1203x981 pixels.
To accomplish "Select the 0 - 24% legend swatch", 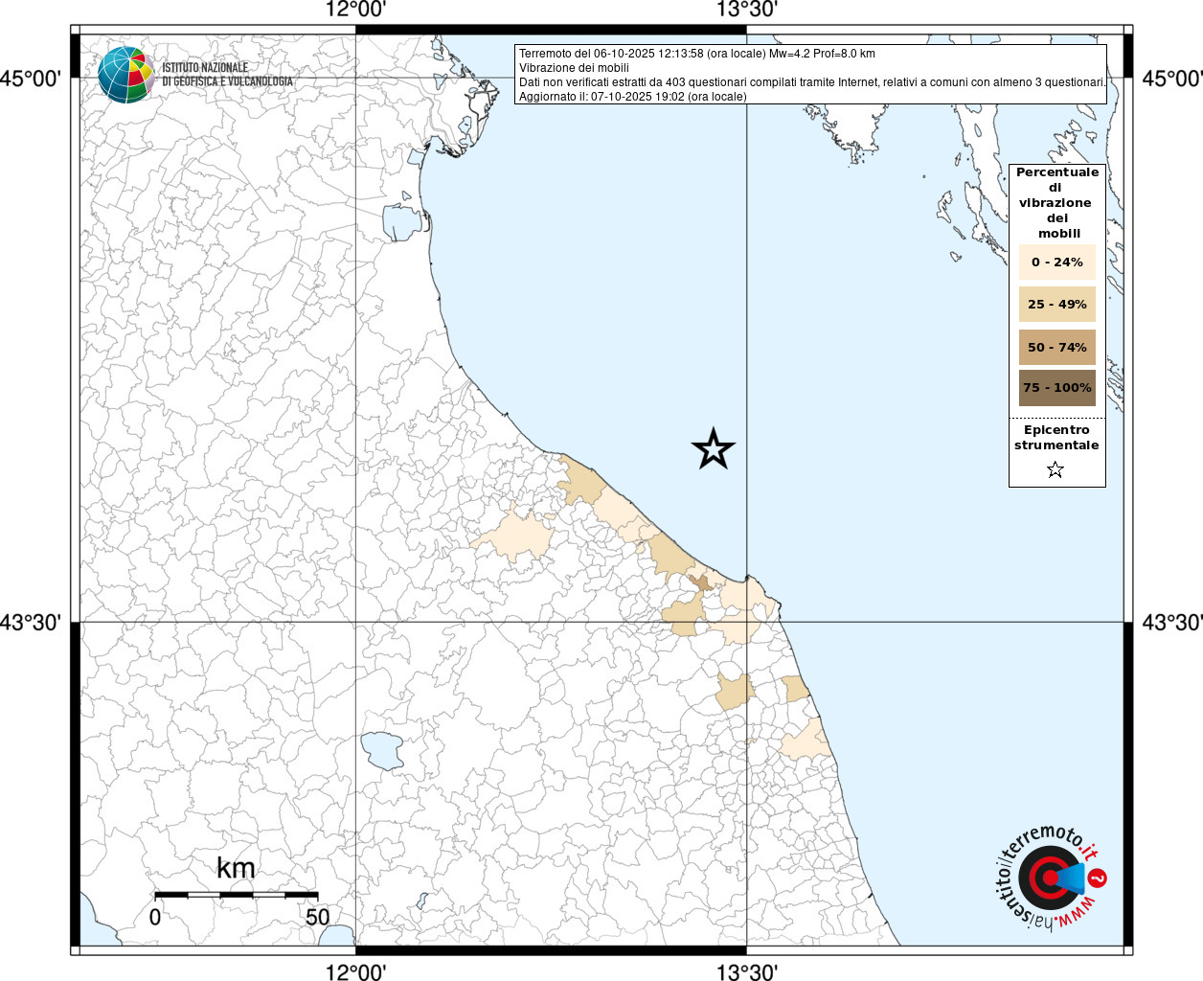I will tap(1057, 262).
